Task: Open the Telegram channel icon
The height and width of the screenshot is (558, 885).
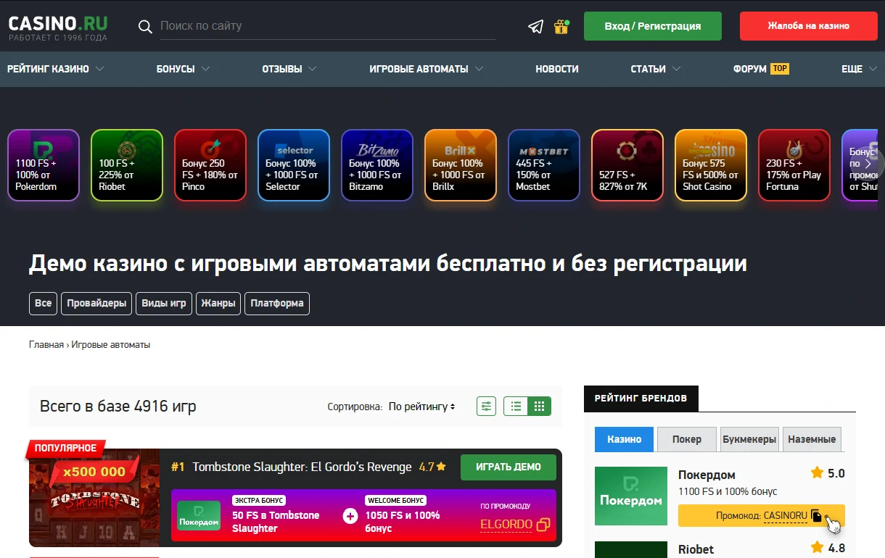Action: 535,27
